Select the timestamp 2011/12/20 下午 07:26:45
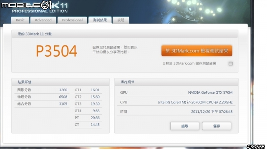Screen dimensions: 267x150 click(212, 112)
